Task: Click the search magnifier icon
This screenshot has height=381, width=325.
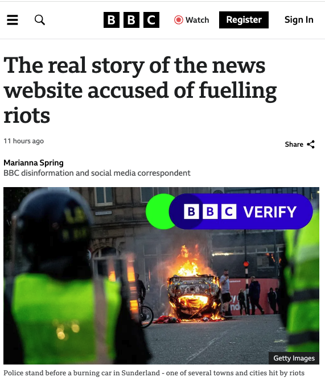Action: pyautogui.click(x=40, y=20)
